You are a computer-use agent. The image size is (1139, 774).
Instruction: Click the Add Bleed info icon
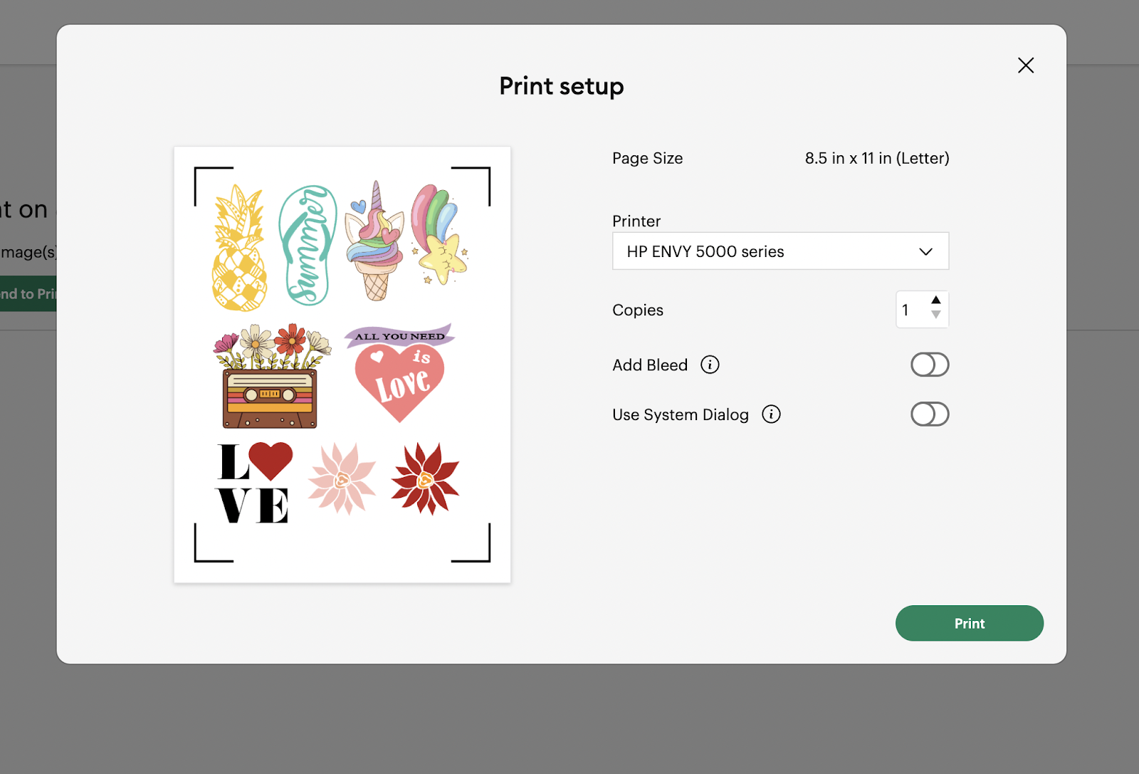point(710,365)
